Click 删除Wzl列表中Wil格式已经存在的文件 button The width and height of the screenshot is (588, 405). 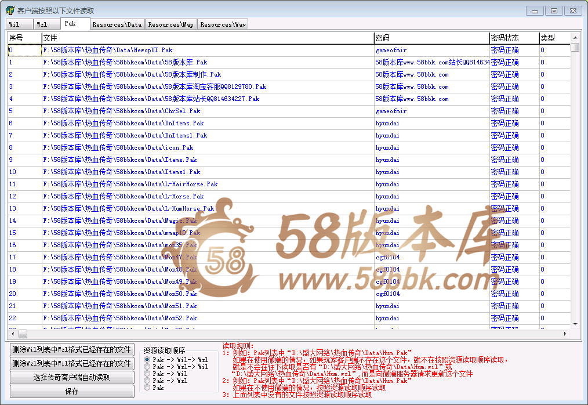[x=72, y=364]
